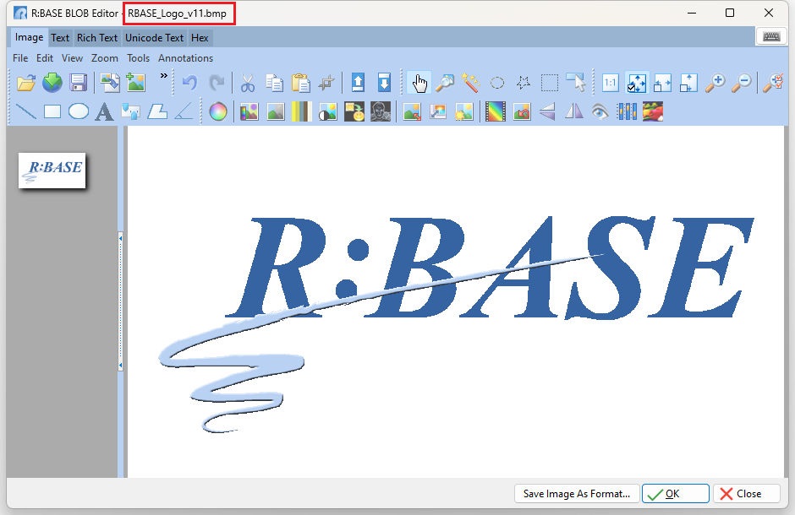795x515 pixels.
Task: Draw a rectangle annotation
Action: pos(52,111)
